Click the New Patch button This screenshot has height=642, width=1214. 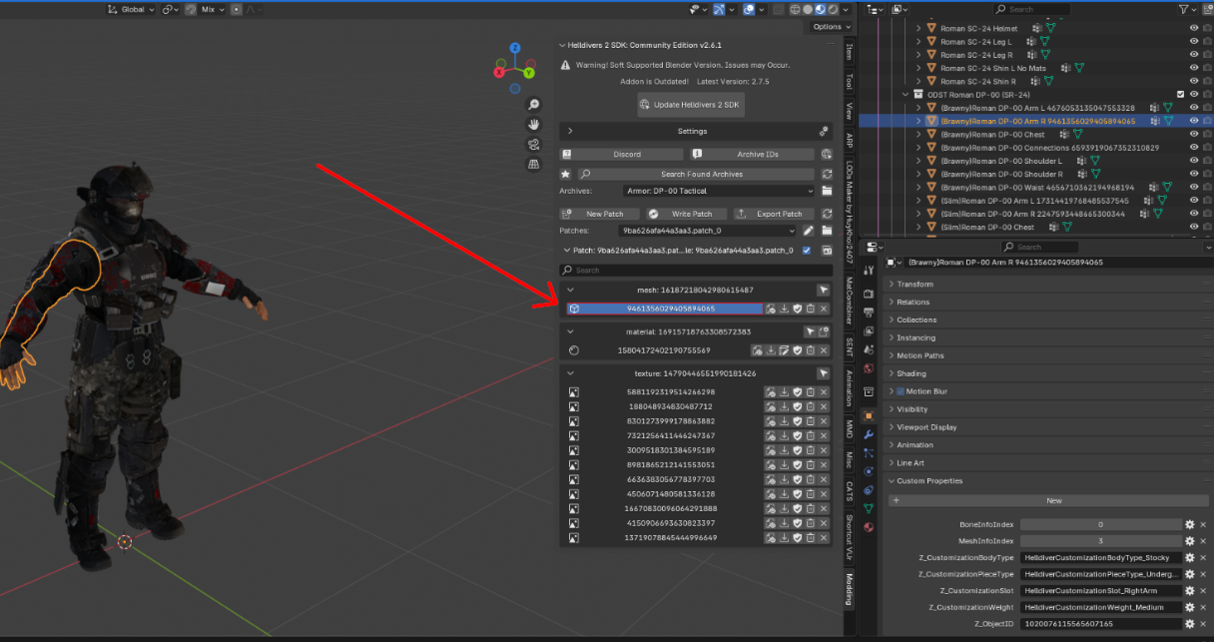599,214
